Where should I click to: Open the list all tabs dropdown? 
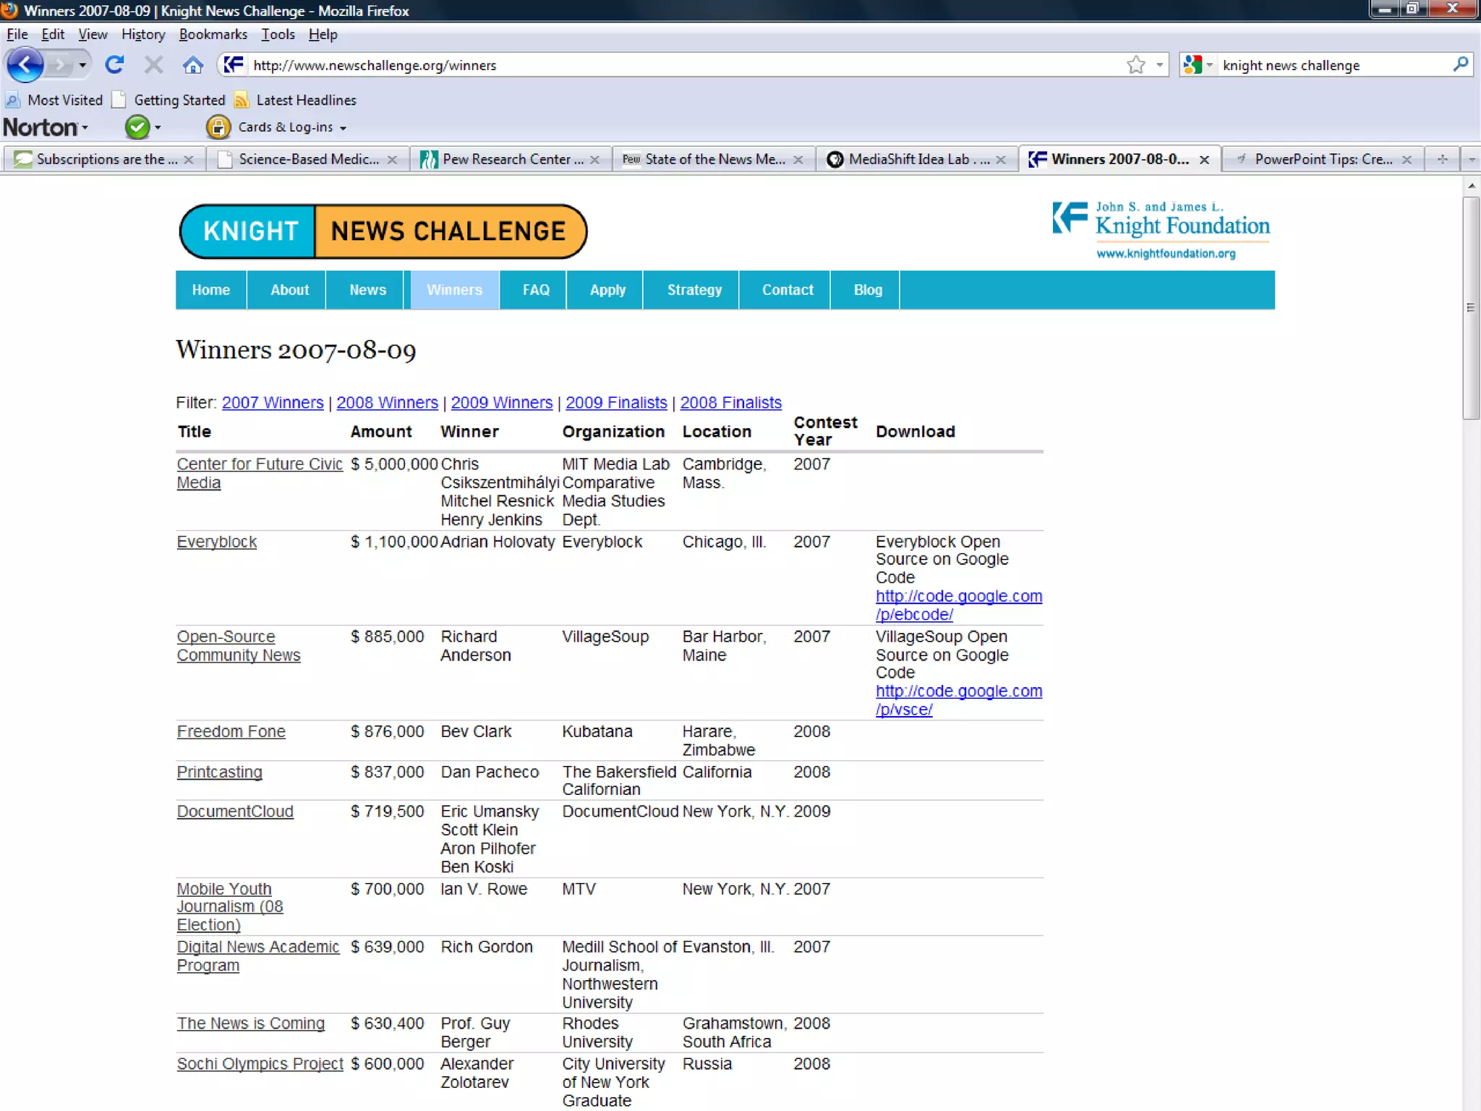coord(1471,159)
